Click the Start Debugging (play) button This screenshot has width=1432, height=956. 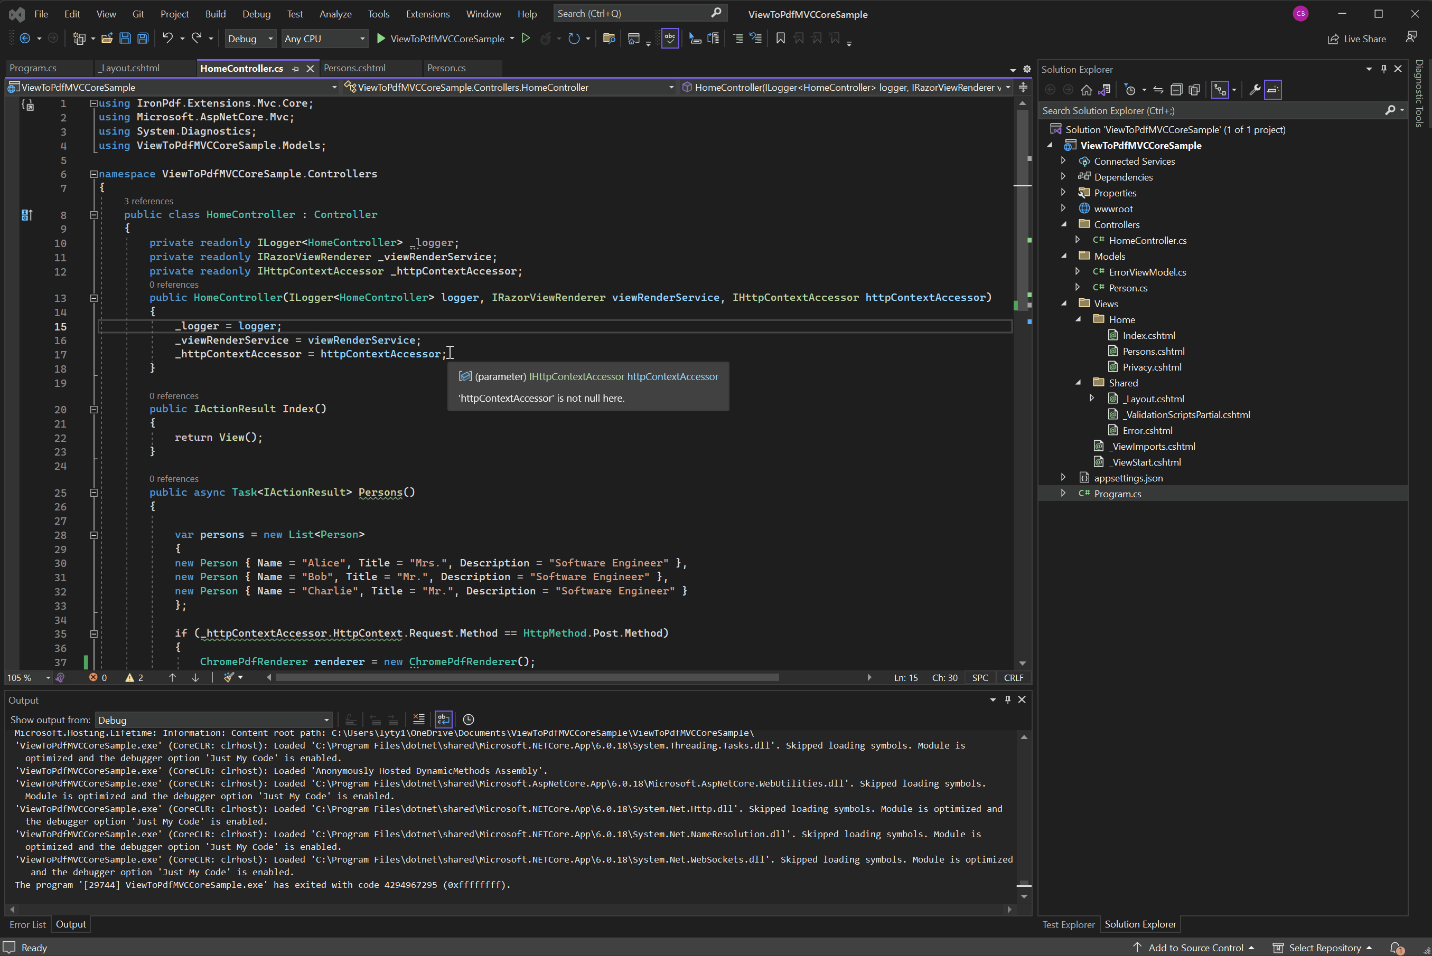click(x=381, y=39)
